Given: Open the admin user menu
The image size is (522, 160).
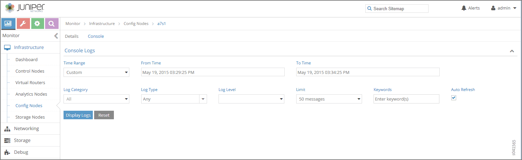Looking at the screenshot, I should click(x=504, y=8).
